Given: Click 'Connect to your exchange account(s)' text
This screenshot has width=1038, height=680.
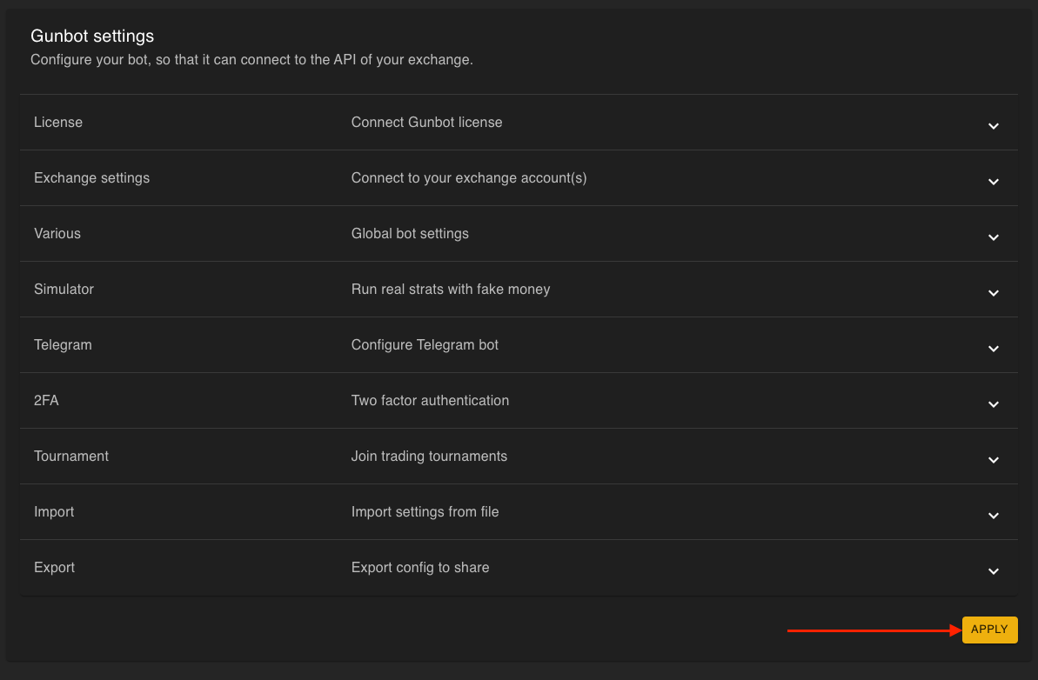Looking at the screenshot, I should pos(469,178).
